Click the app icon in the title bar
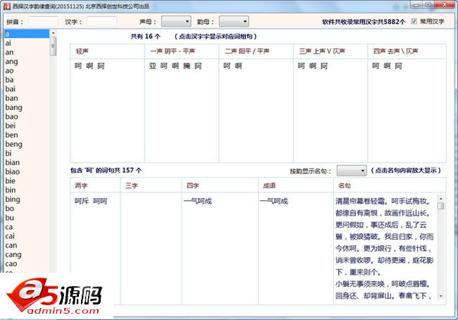Image resolution: width=458 pixels, height=320 pixels. pos(7,6)
